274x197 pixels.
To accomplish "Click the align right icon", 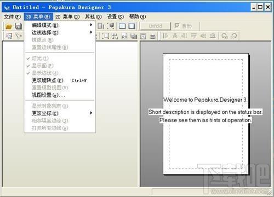I will [x=184, y=36].
